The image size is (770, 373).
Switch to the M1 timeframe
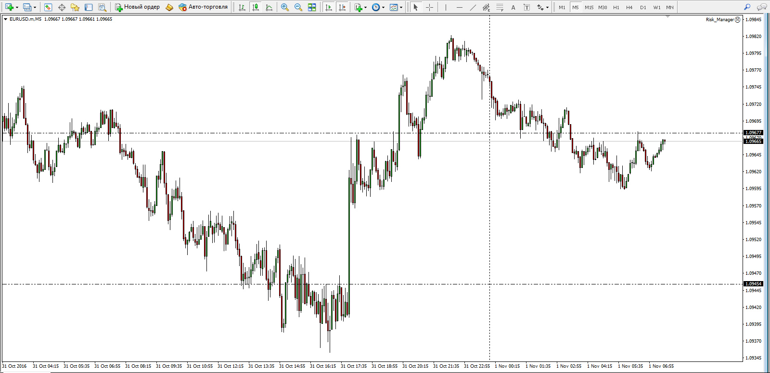pos(562,7)
